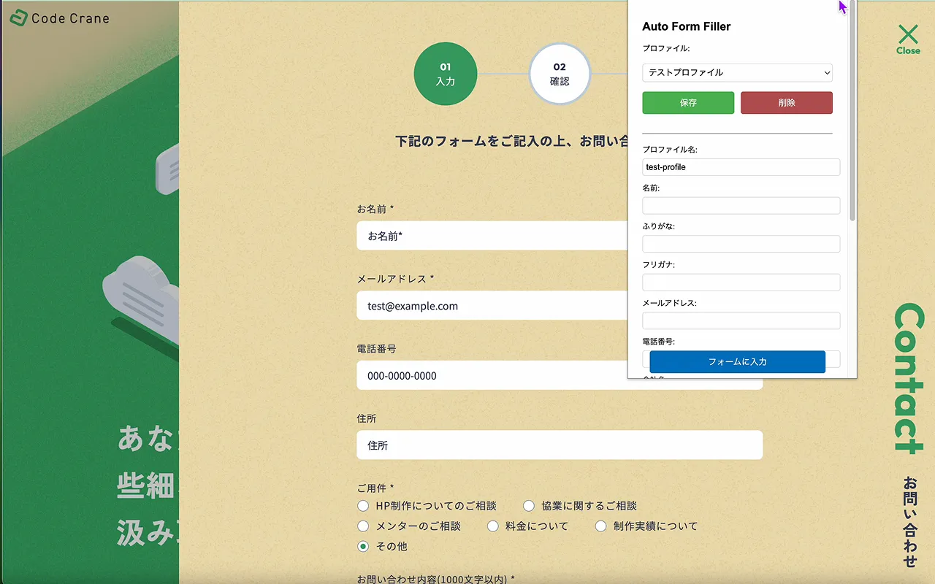Click step 02 確認 circle
The width and height of the screenshot is (935, 584).
(x=559, y=74)
